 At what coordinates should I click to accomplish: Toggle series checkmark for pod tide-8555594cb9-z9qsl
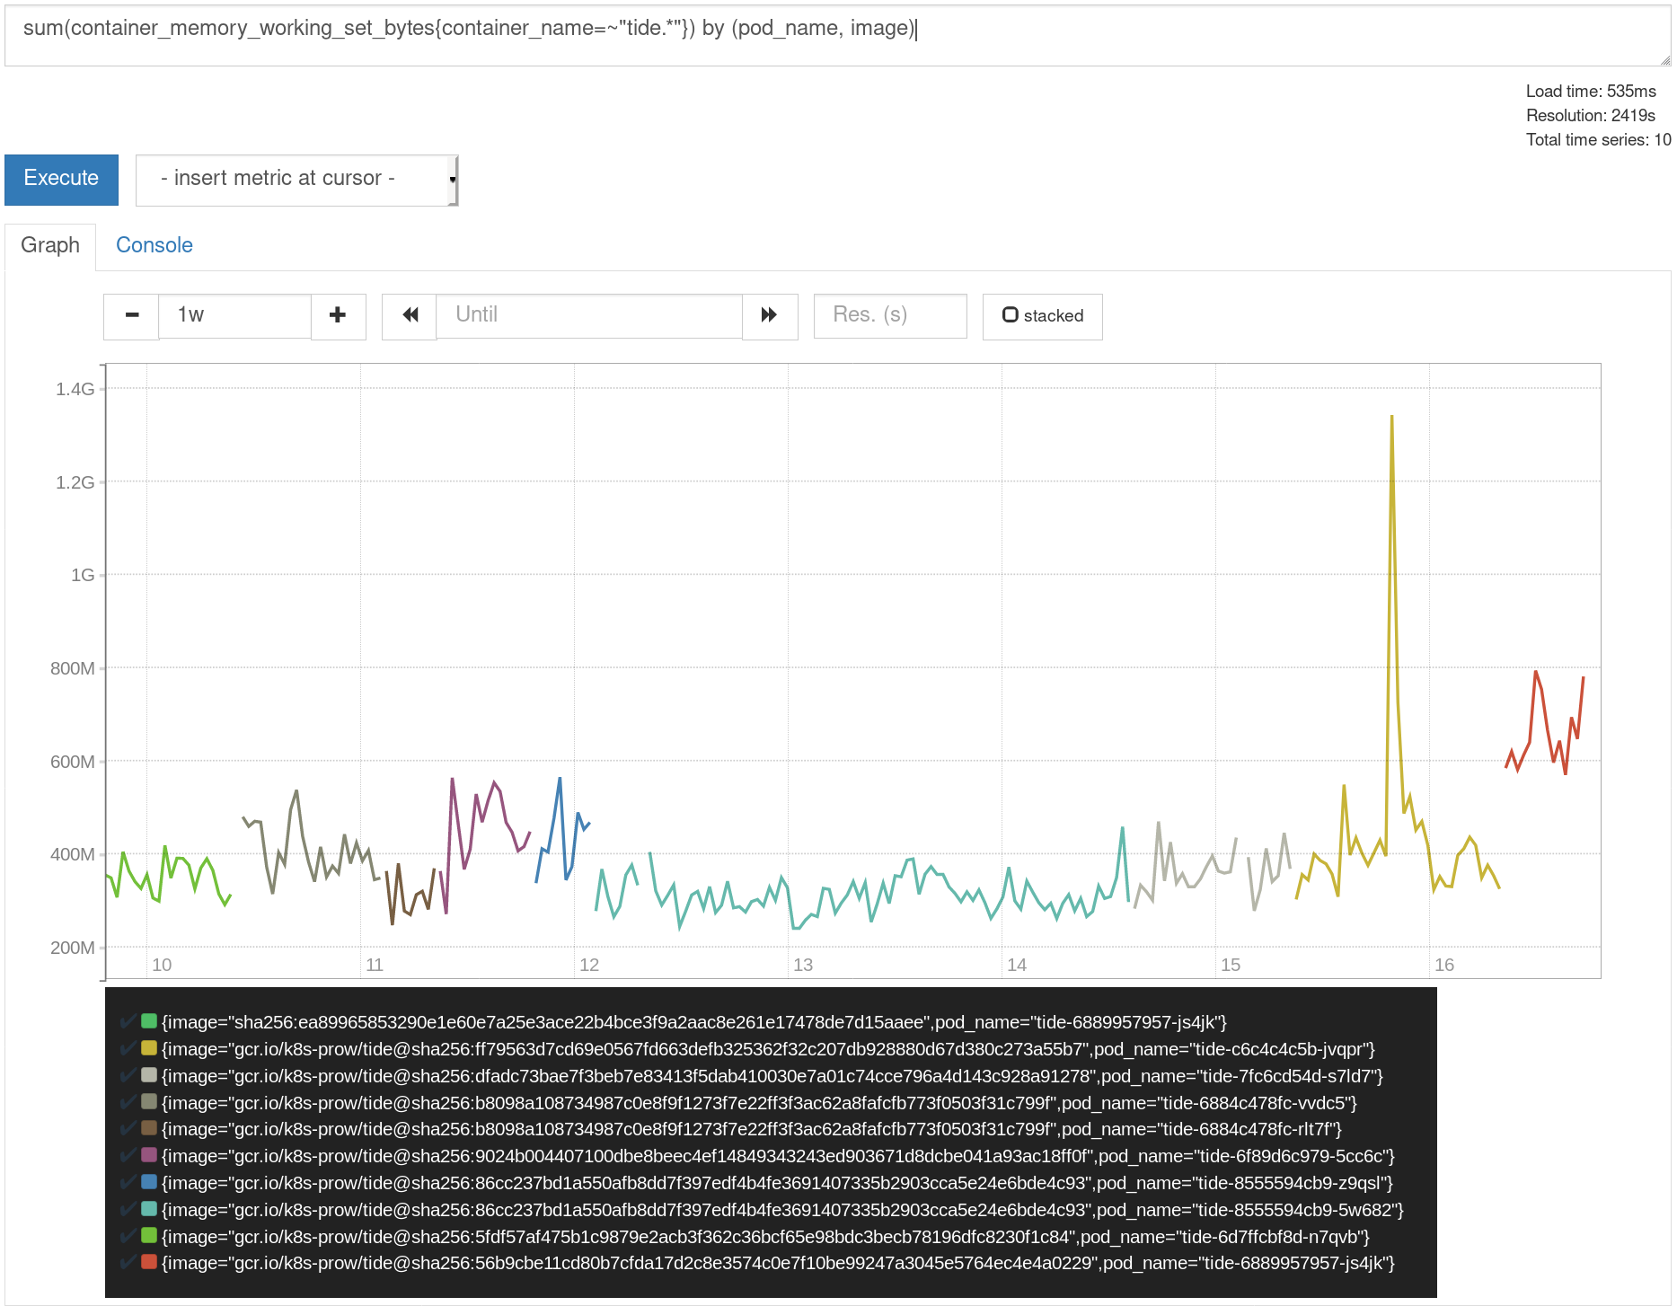128,1182
